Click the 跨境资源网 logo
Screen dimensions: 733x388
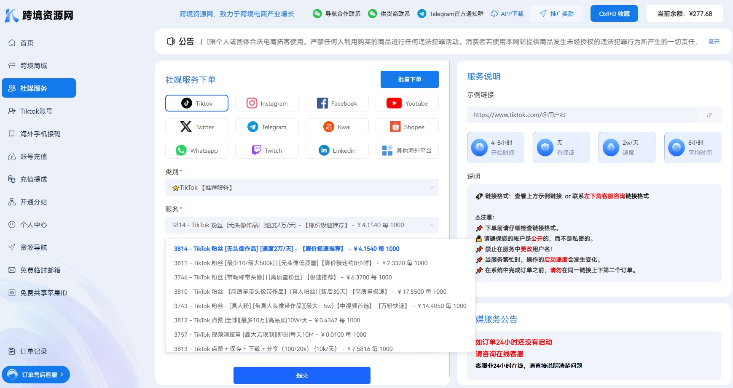click(39, 15)
